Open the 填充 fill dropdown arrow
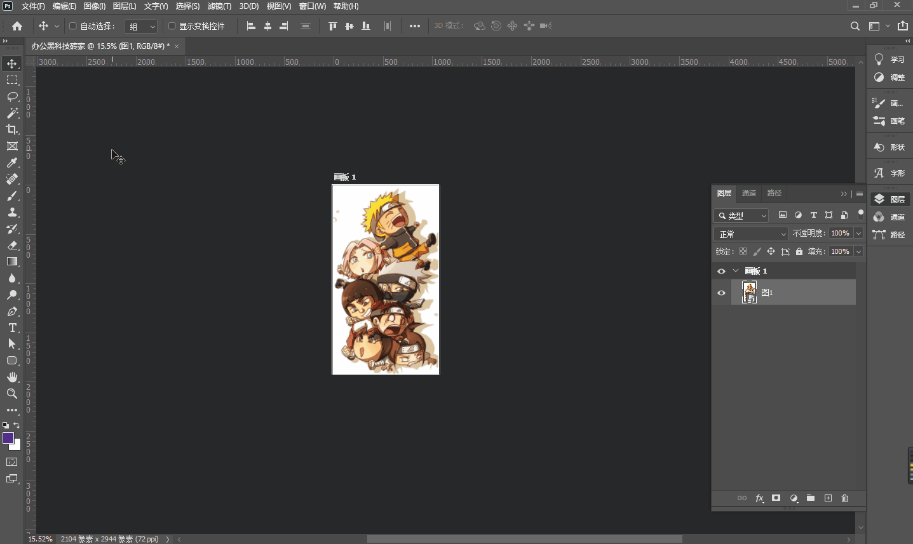 [x=858, y=251]
